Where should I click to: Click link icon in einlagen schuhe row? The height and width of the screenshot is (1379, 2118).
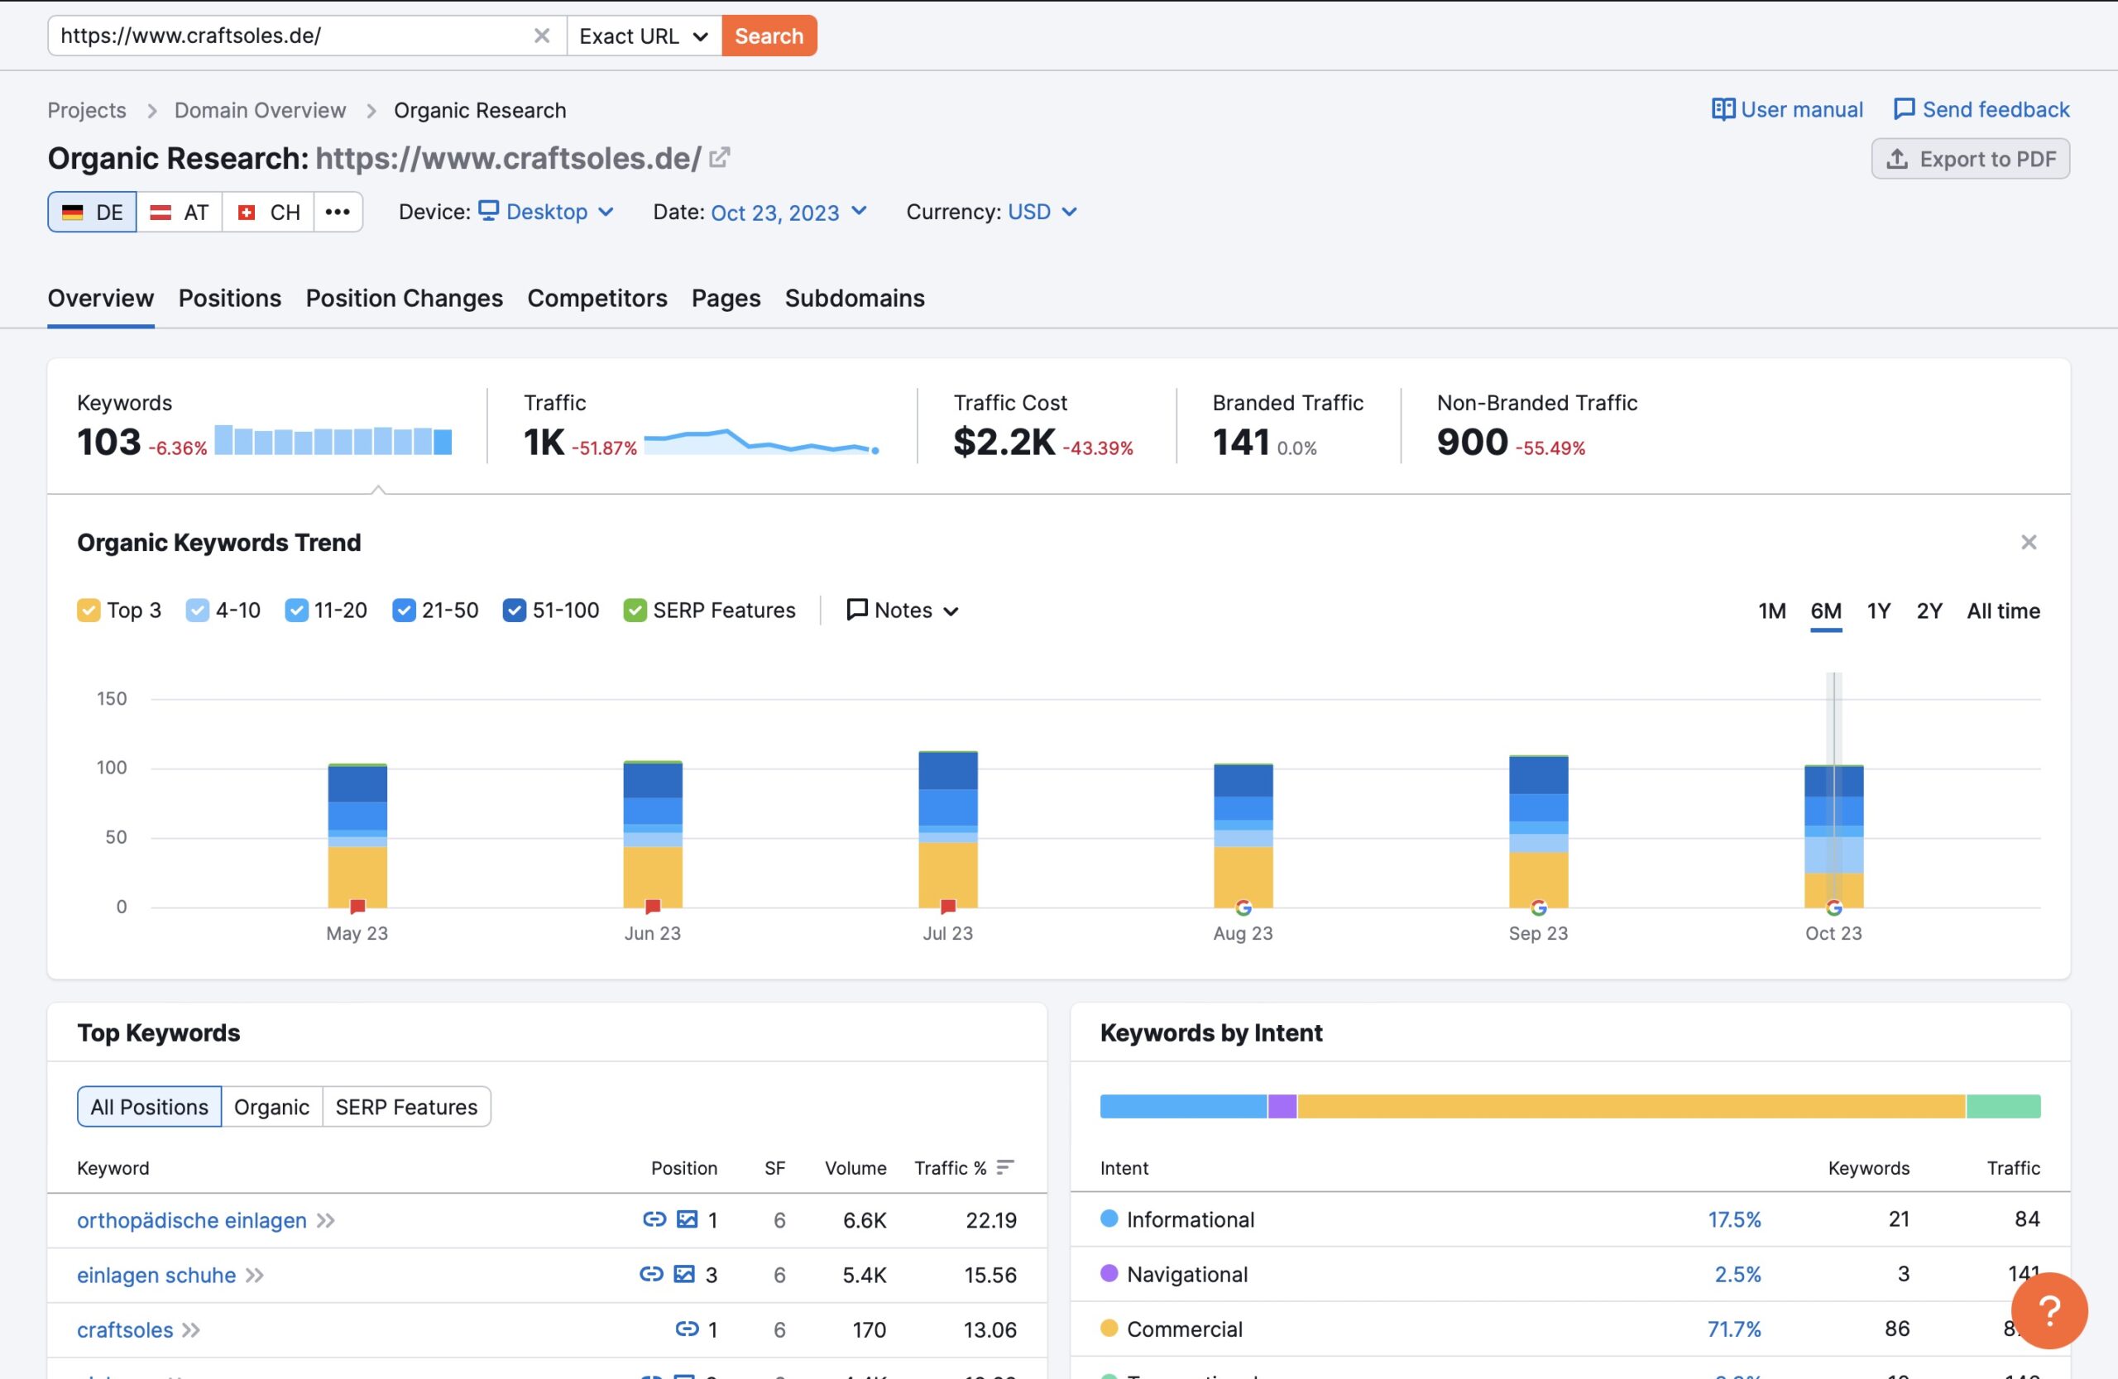(651, 1274)
